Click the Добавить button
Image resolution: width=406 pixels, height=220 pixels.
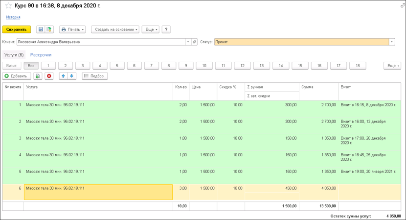click(17, 76)
